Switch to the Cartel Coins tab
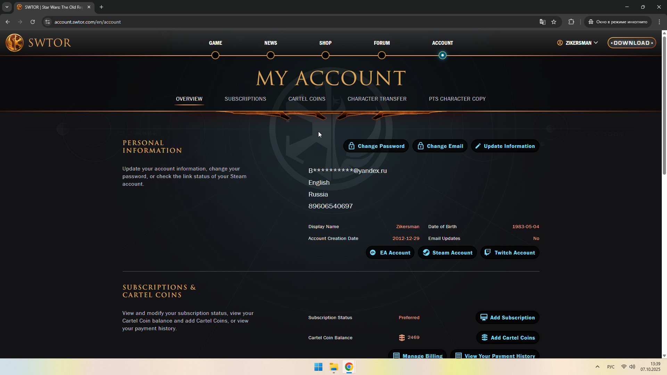 pyautogui.click(x=307, y=99)
